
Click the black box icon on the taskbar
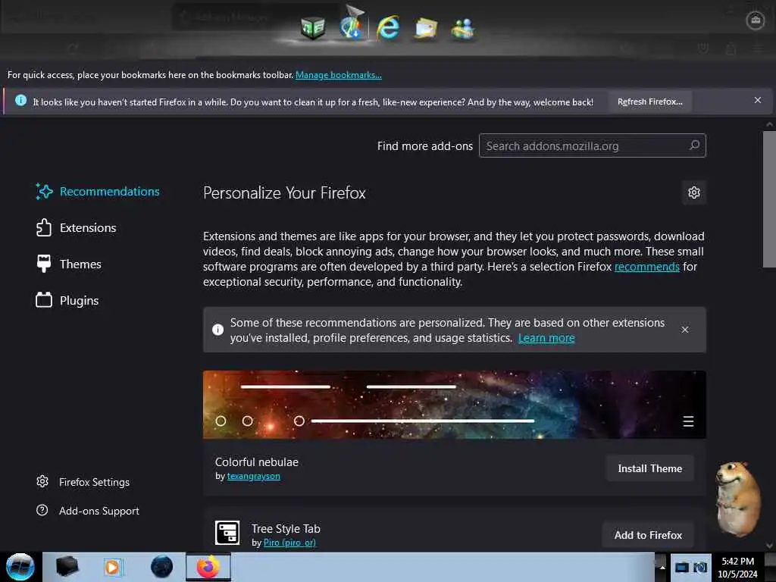pos(67,567)
